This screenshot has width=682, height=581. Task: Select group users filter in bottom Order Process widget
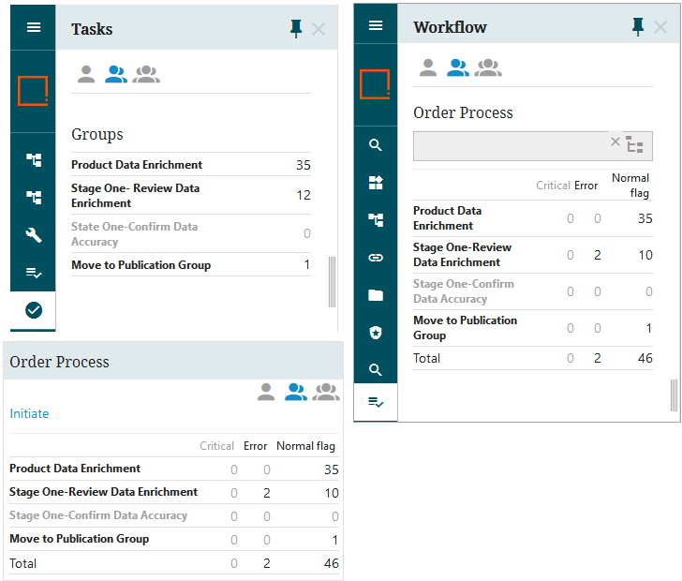click(x=326, y=392)
